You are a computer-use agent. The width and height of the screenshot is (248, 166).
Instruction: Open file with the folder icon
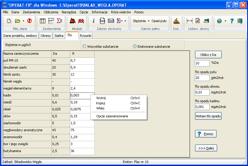click(18, 21)
